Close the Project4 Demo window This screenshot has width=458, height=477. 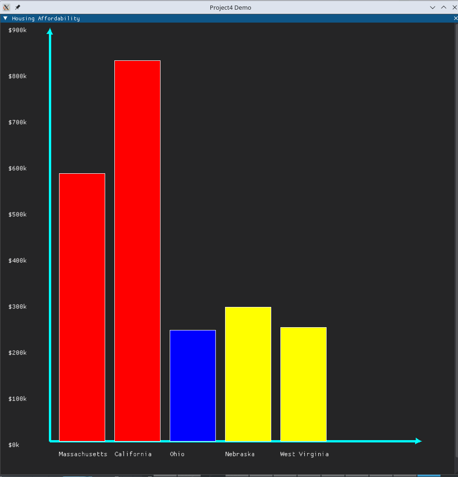(x=454, y=7)
